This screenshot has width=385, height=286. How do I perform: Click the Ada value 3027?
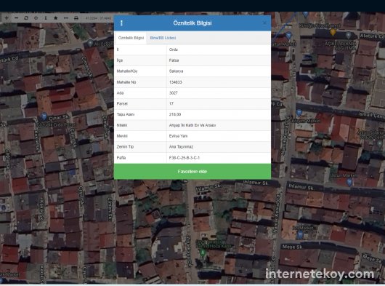(173, 92)
